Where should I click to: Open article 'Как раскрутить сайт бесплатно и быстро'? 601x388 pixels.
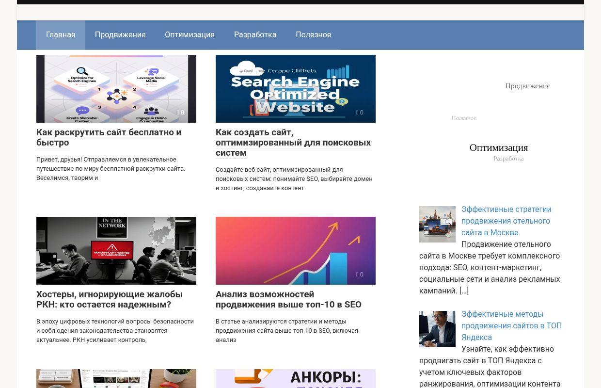click(109, 137)
